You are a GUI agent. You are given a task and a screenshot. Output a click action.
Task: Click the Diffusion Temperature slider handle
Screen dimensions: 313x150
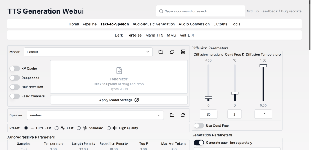(x=263, y=66)
